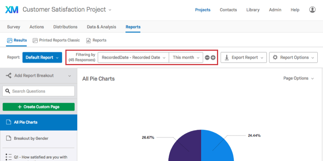Image resolution: width=323 pixels, height=161 pixels.
Task: Open Library in the top navigation
Action: 253,10
